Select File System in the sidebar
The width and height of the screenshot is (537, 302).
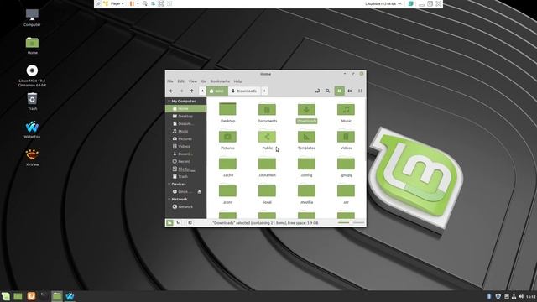pyautogui.click(x=185, y=169)
